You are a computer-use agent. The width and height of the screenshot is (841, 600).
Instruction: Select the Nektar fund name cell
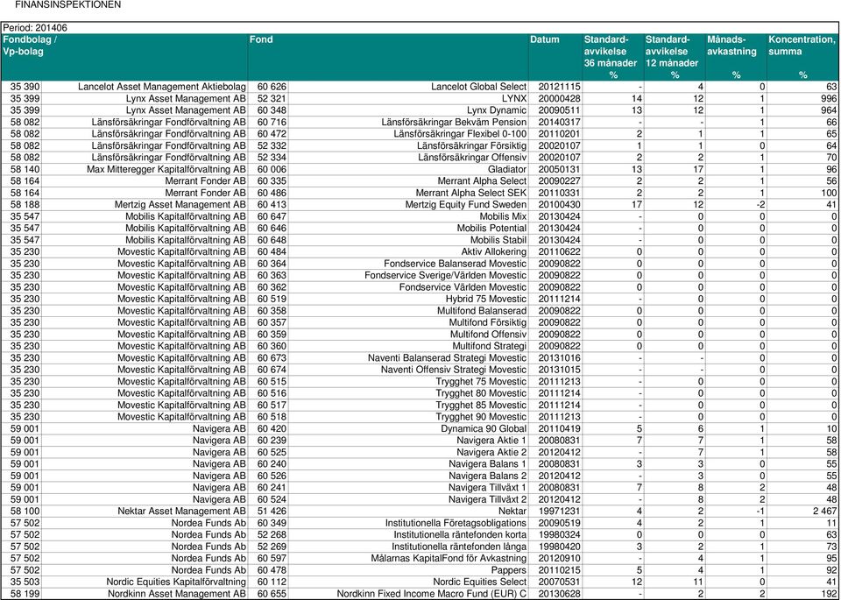(x=407, y=512)
